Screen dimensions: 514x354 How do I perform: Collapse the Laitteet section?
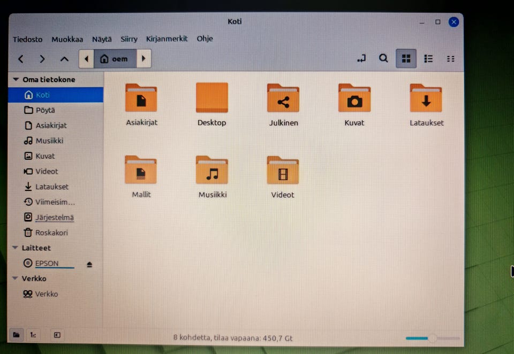(x=15, y=248)
